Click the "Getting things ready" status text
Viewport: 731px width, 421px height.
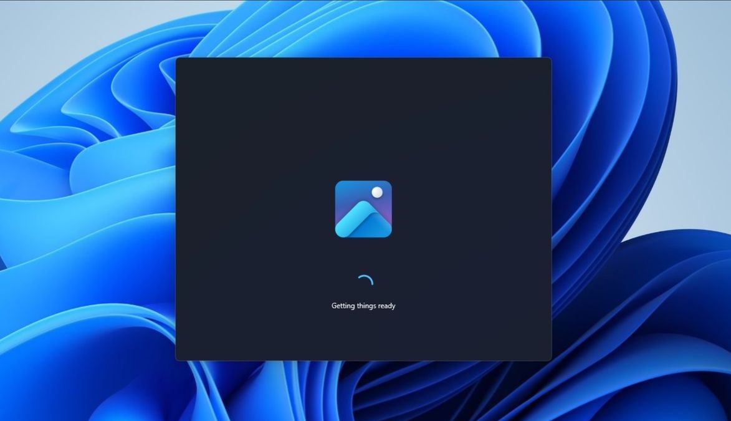click(363, 306)
